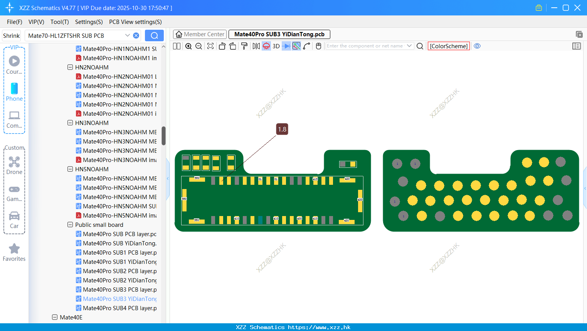Rotate the board counterclockwise
This screenshot has width=587, height=331.
(222, 46)
